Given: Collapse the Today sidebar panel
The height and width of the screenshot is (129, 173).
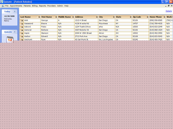Looking at the screenshot, I should [x=15, y=12].
